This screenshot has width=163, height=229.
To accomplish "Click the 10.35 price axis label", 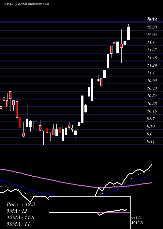I will pos(152,104).
